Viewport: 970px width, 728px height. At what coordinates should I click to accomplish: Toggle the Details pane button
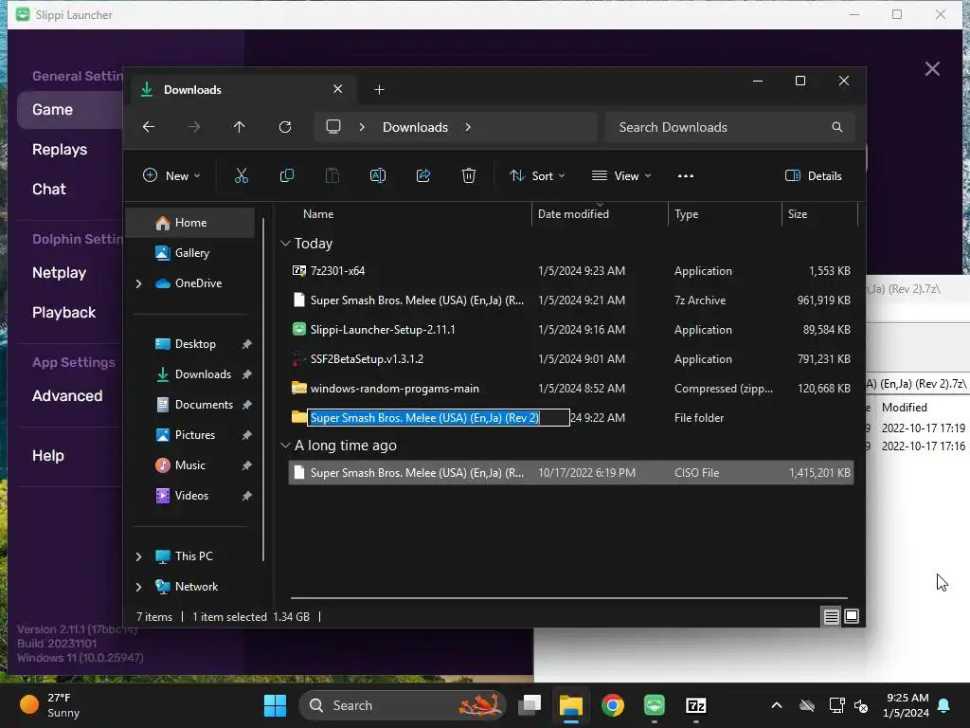point(814,175)
